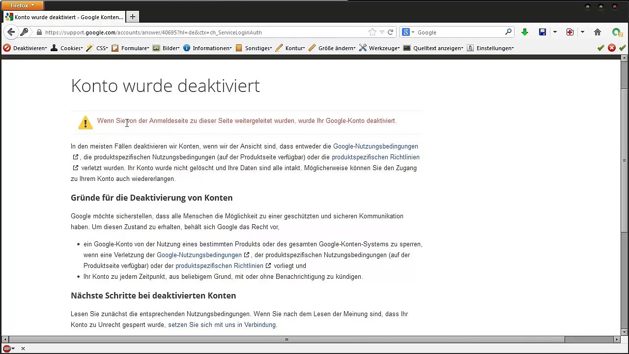Click the green checkmark left of the red X

point(600,48)
